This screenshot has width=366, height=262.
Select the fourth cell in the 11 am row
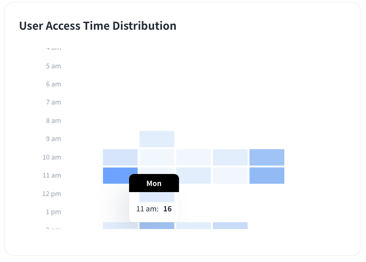230,175
